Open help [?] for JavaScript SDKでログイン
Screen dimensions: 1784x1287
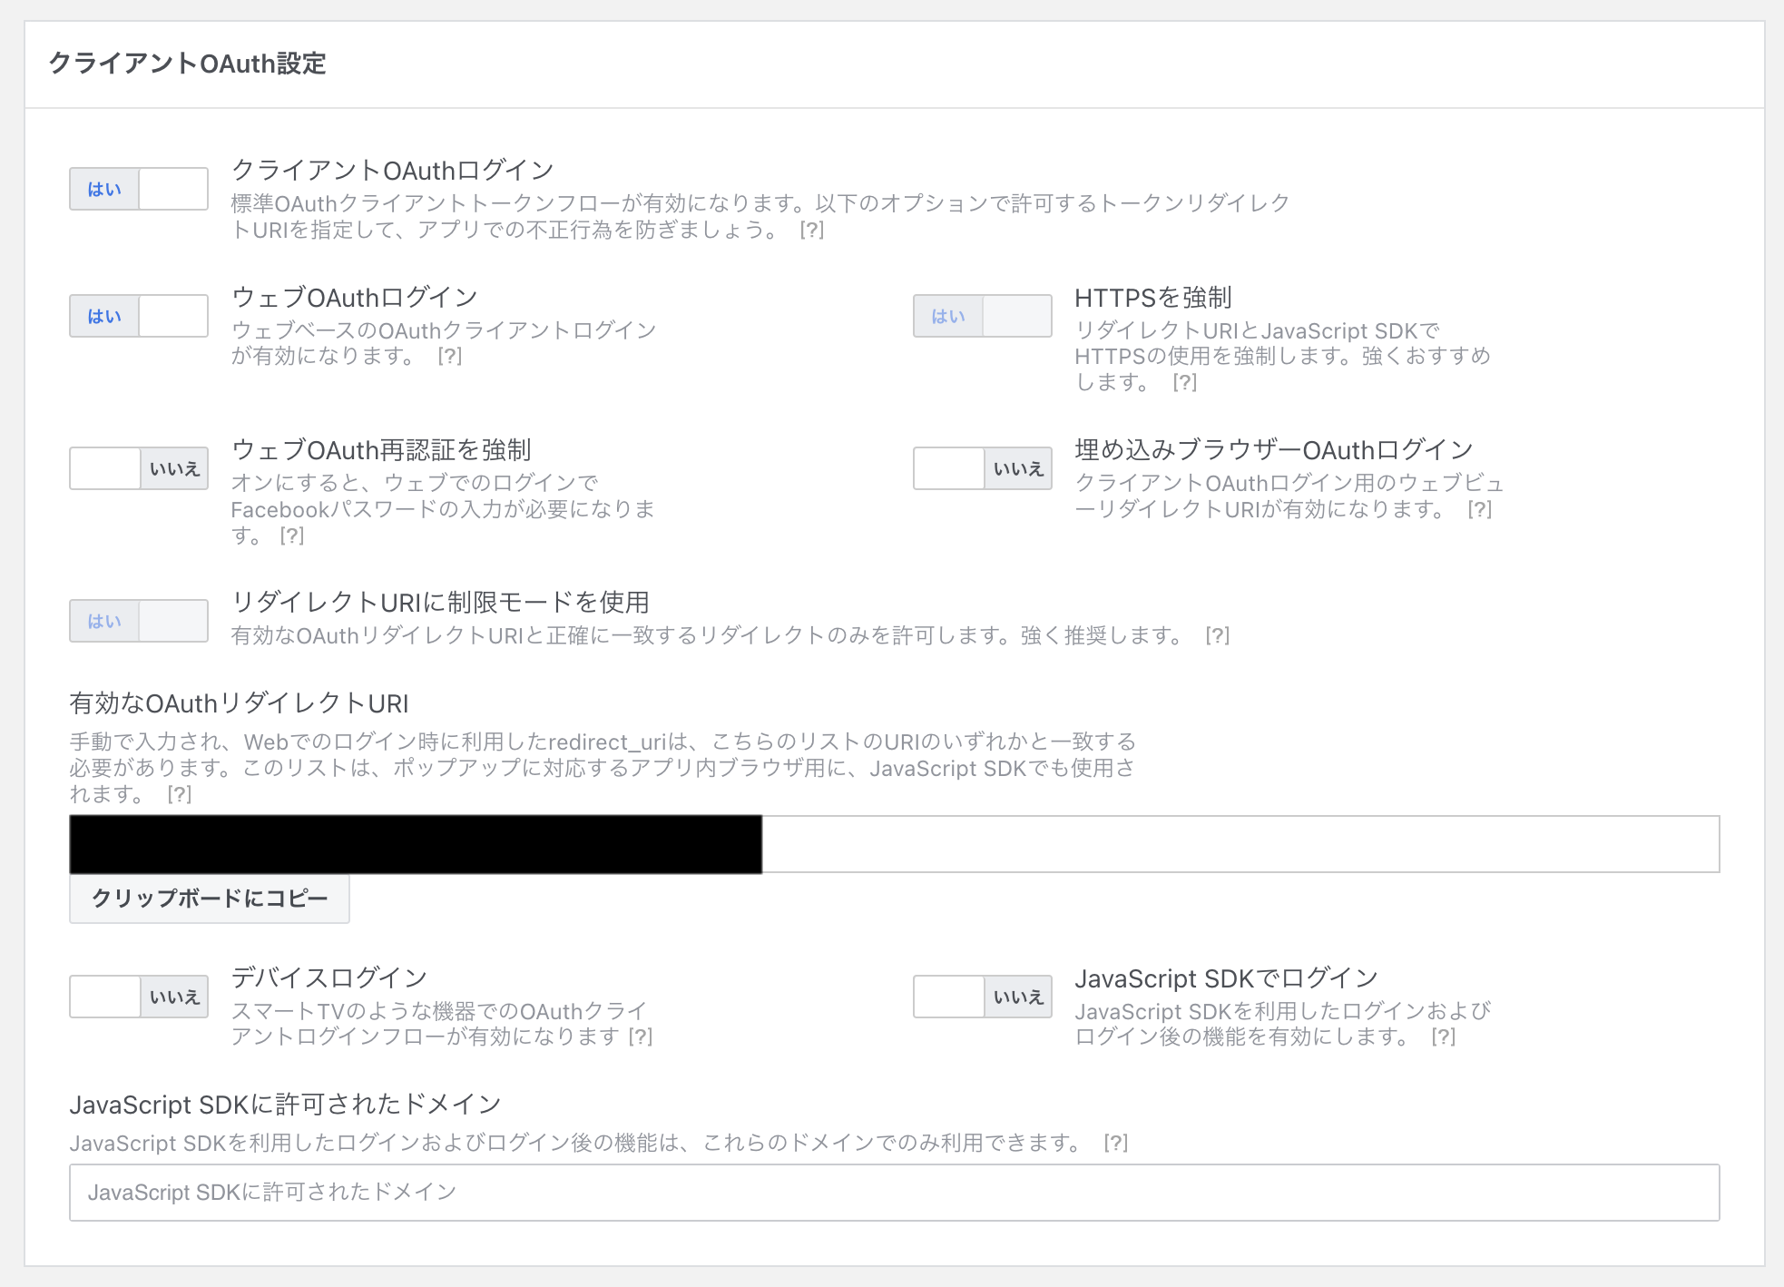1443,1036
